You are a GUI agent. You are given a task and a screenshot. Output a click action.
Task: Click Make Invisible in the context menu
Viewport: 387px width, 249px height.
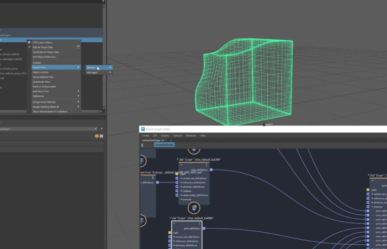[40, 72]
